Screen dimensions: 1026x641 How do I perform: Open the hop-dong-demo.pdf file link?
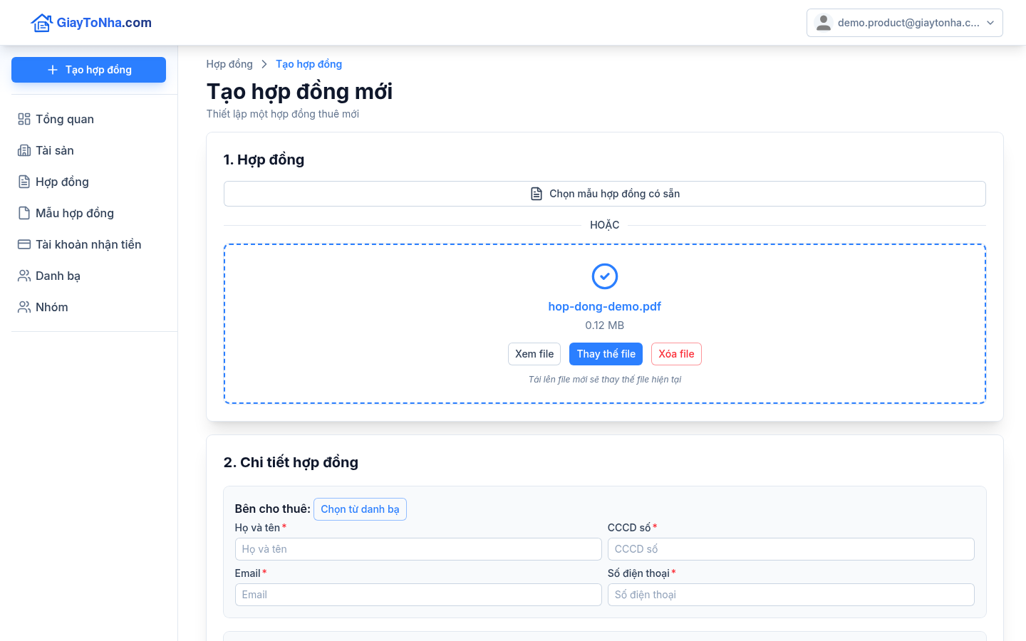[x=605, y=306]
